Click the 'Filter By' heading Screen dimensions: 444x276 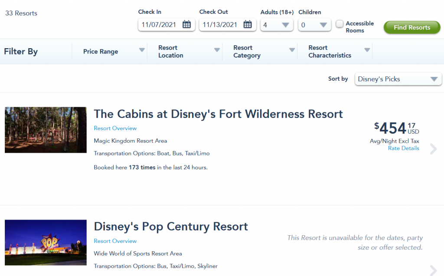point(21,51)
